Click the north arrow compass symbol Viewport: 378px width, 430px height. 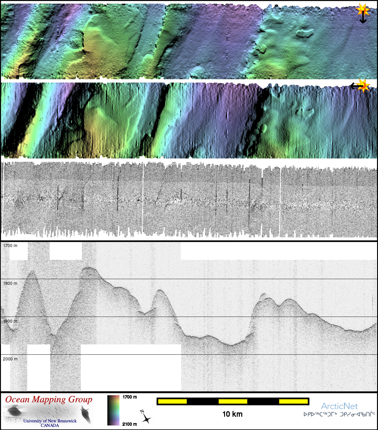pyautogui.click(x=145, y=417)
